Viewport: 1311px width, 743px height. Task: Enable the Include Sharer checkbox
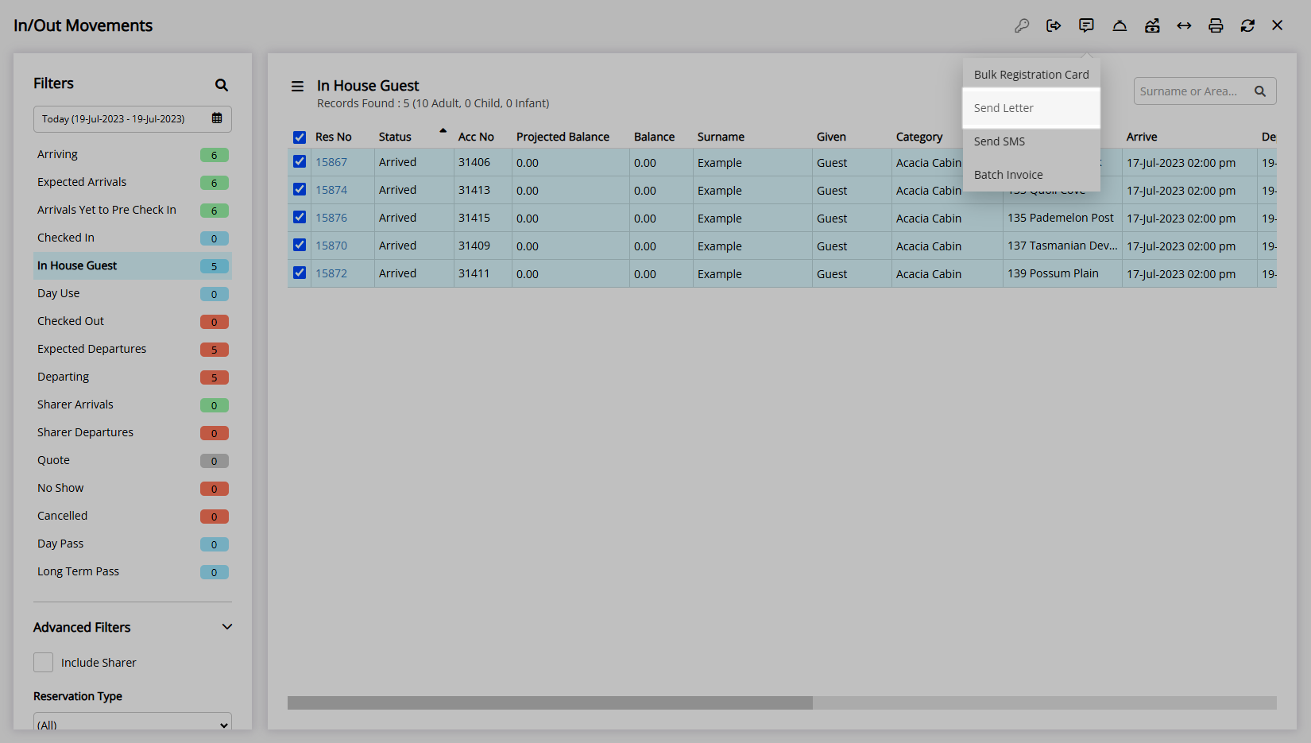(44, 663)
